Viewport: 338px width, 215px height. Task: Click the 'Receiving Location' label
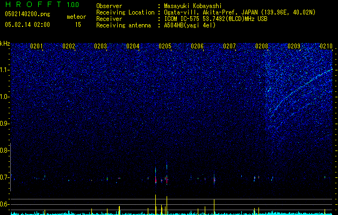click(x=125, y=12)
